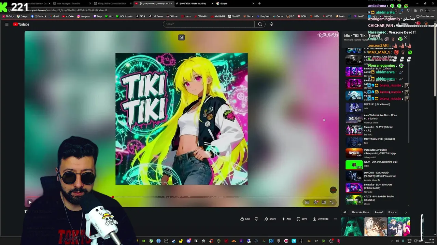Open the DeepSeek bookmark
Viewport: 437px width, 245px height.
point(263,16)
